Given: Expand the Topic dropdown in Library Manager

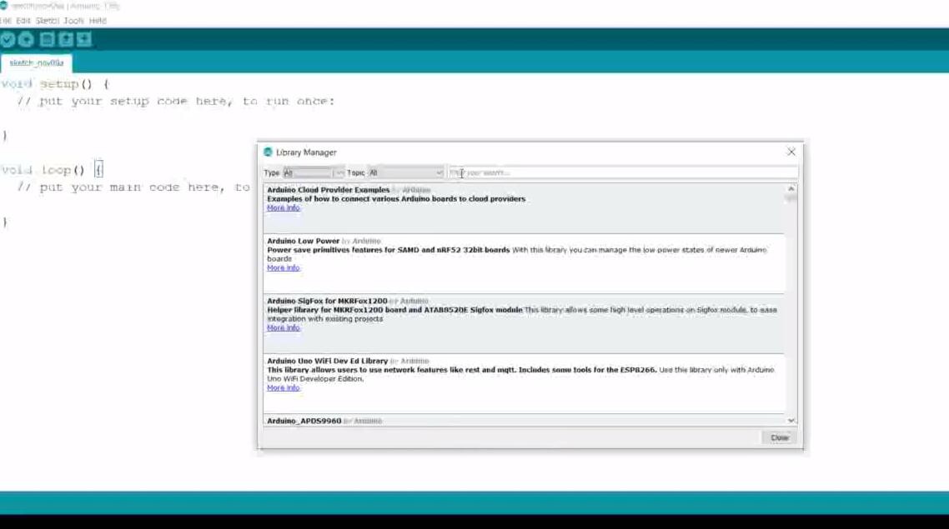Looking at the screenshot, I should (x=406, y=173).
